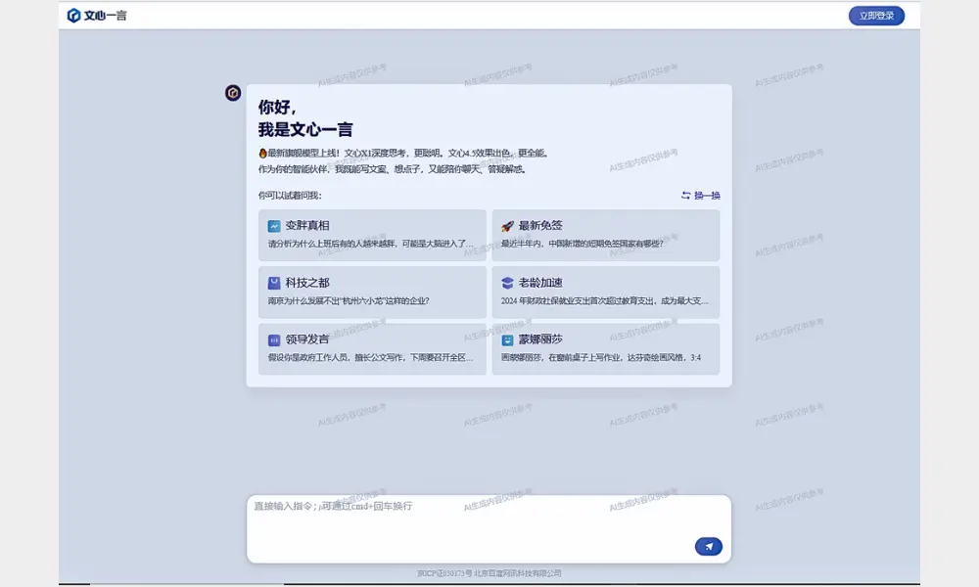Screen dimensions: 979x587
Task: Click the refresh arrows icon next to 换一换
Action: (x=685, y=196)
